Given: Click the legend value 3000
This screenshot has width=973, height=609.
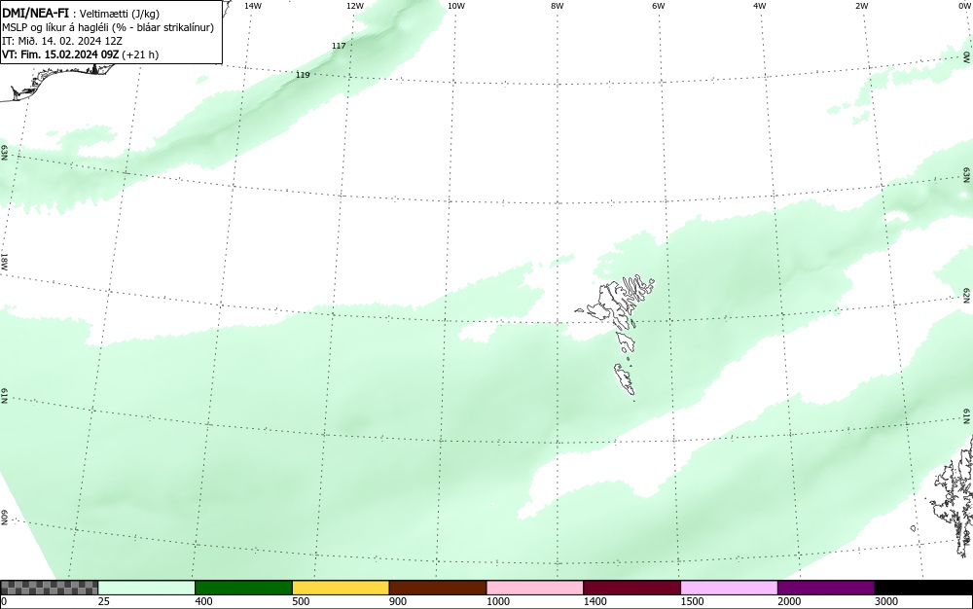Looking at the screenshot, I should (886, 601).
